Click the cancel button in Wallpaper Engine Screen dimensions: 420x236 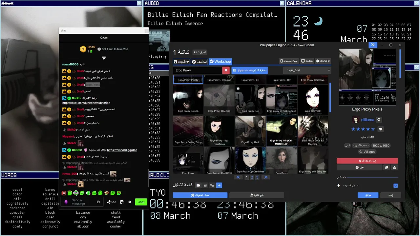[x=391, y=195]
